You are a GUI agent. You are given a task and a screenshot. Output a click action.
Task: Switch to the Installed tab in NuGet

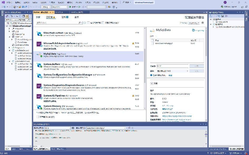pyautogui.click(x=51, y=17)
